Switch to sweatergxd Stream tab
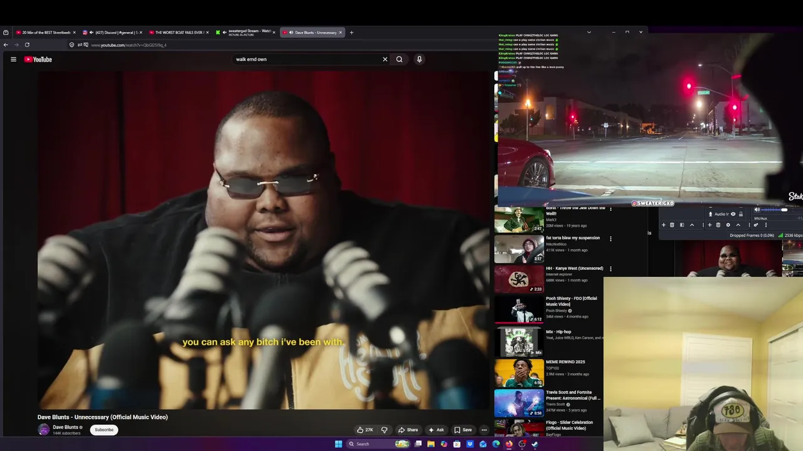Screen dimensions: 803x451 [x=245, y=33]
